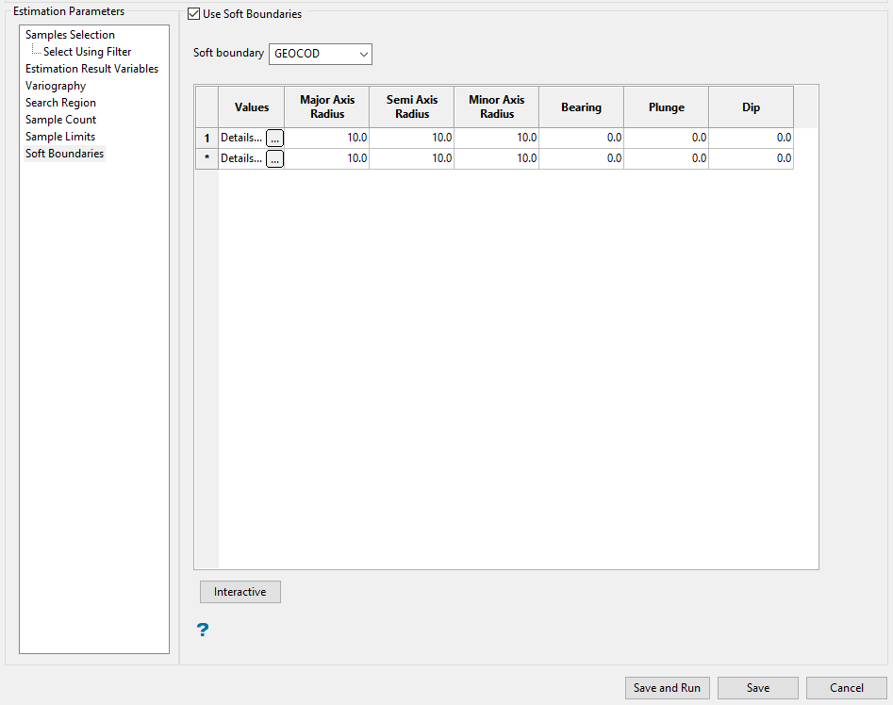Open Samples Selection in the parameters tree
The image size is (893, 705).
[70, 35]
